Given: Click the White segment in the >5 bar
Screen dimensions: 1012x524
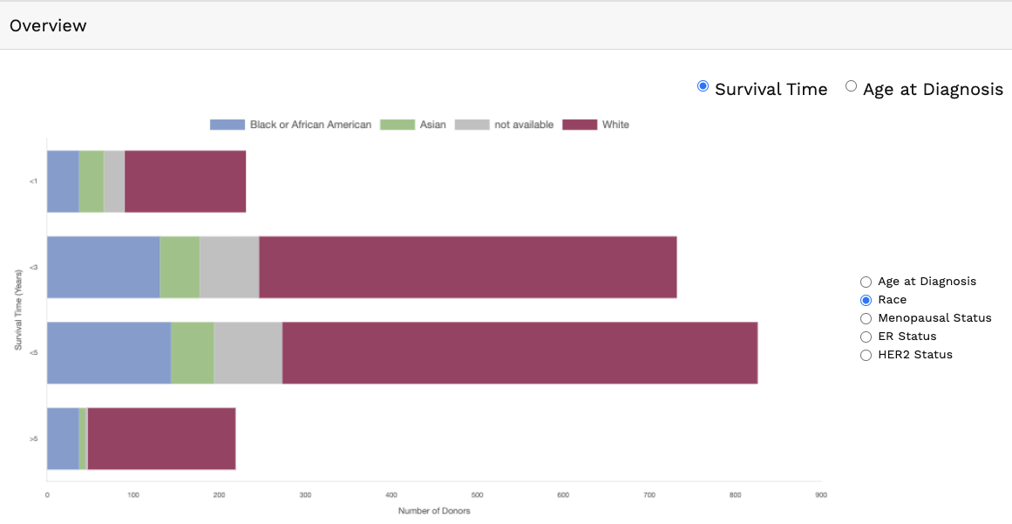Looking at the screenshot, I should (x=161, y=439).
